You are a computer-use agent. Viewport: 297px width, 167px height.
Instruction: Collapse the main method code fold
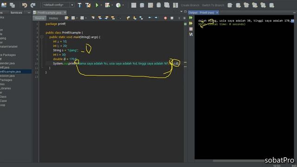coord(42,37)
